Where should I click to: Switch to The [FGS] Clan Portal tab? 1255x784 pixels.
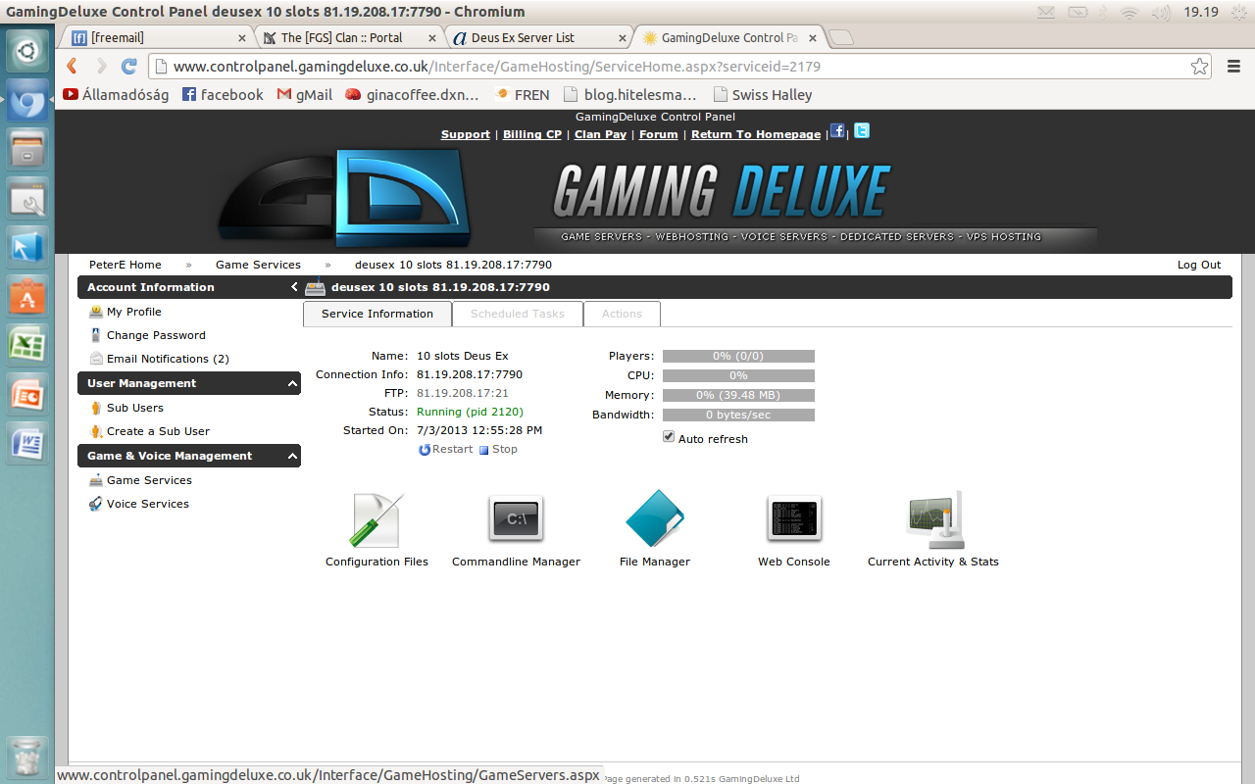350,37
